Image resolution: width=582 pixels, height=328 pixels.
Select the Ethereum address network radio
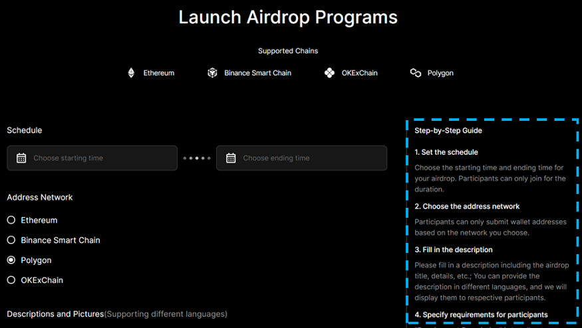click(11, 220)
